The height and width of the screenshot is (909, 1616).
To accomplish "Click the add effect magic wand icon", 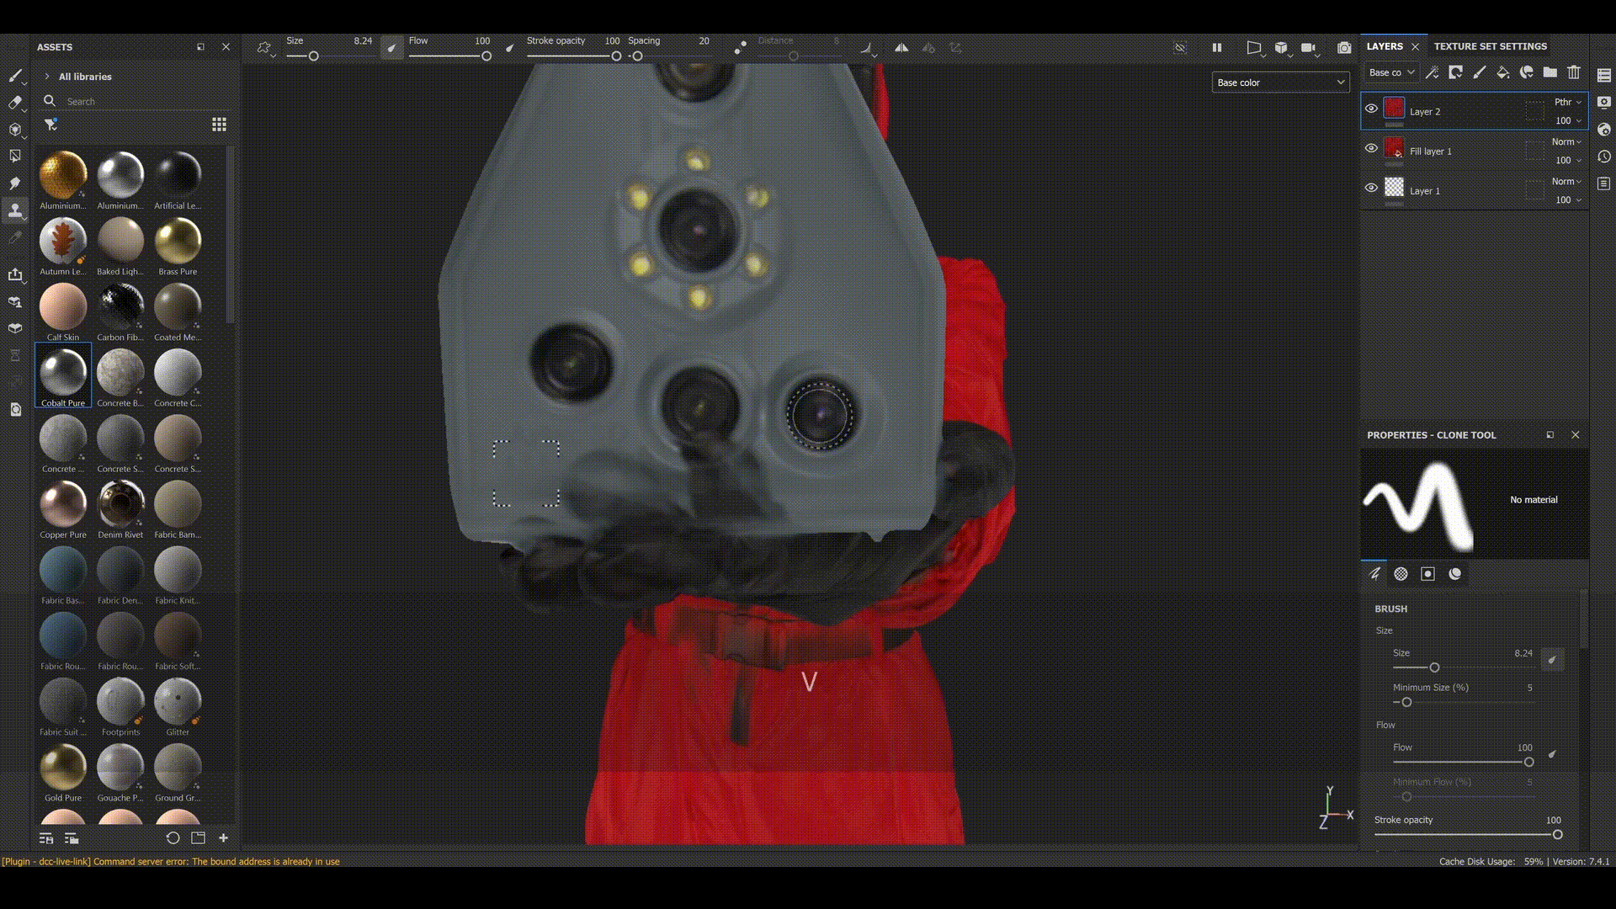I will tap(1432, 72).
